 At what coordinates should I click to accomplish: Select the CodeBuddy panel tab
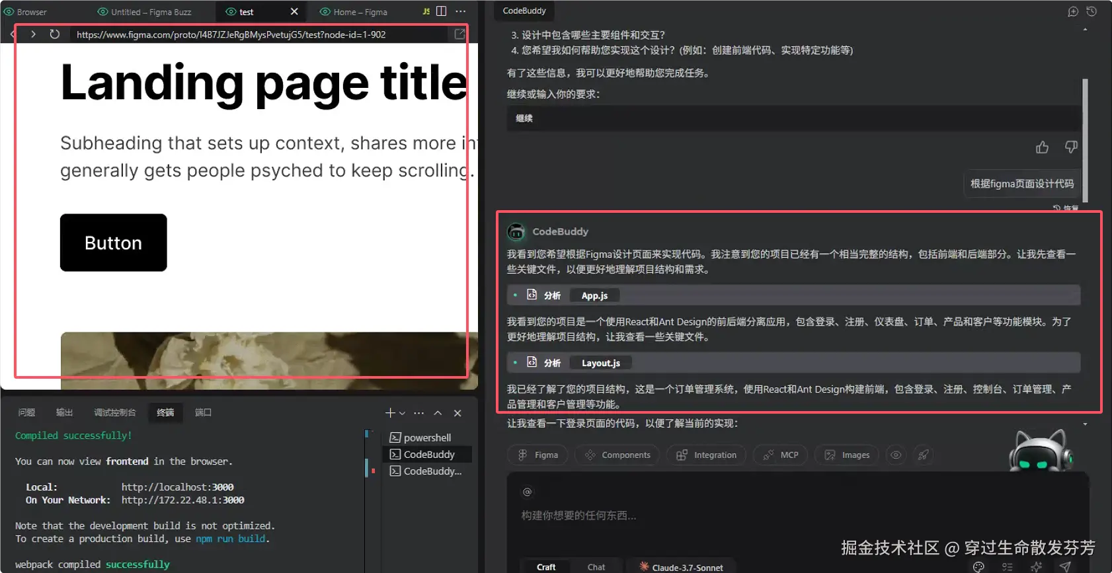[x=524, y=11]
